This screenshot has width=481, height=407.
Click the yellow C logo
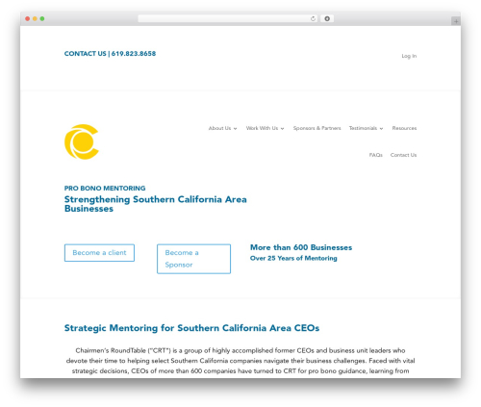82,141
